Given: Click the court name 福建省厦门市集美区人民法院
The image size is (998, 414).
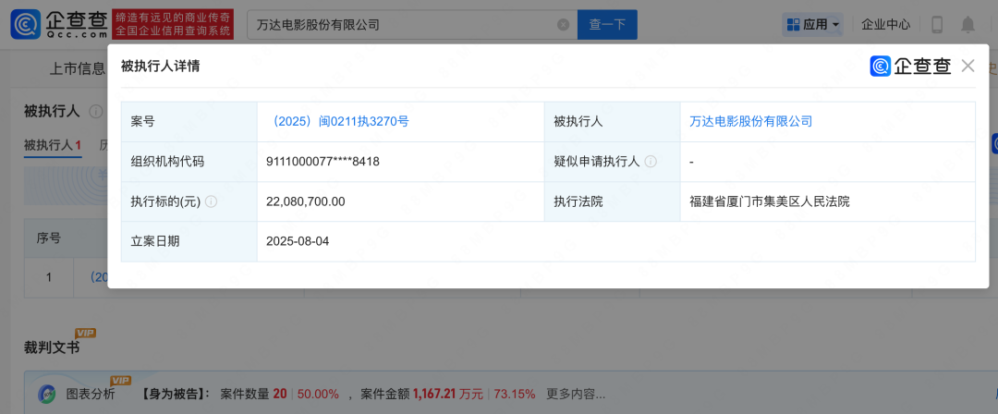Looking at the screenshot, I should click(x=770, y=201).
